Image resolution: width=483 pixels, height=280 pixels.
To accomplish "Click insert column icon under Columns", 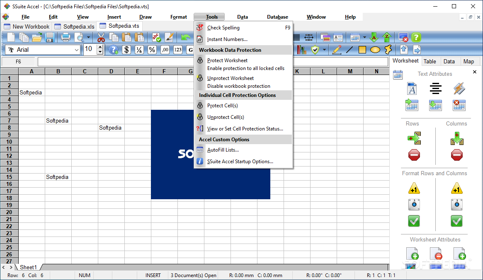I will 457,138.
